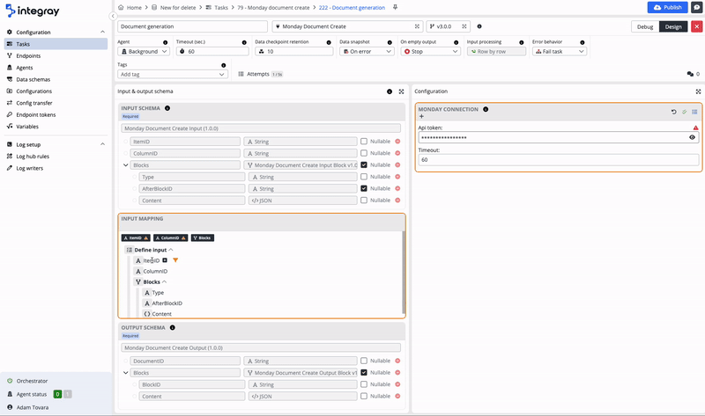Click the Publish button
This screenshot has width=705, height=416.
[x=667, y=7]
